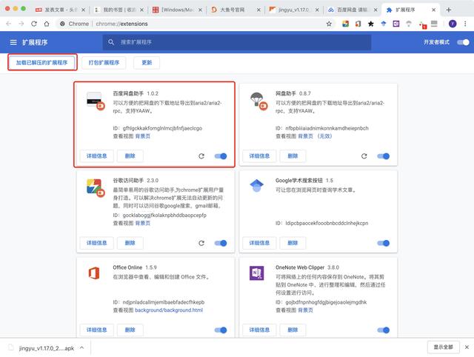Open details for 网盘助手 0.8.7
The width and height of the screenshot is (474, 357).
pos(259,156)
